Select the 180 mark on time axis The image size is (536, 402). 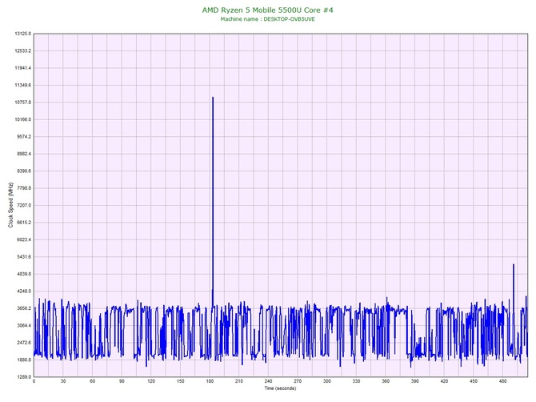[210, 381]
